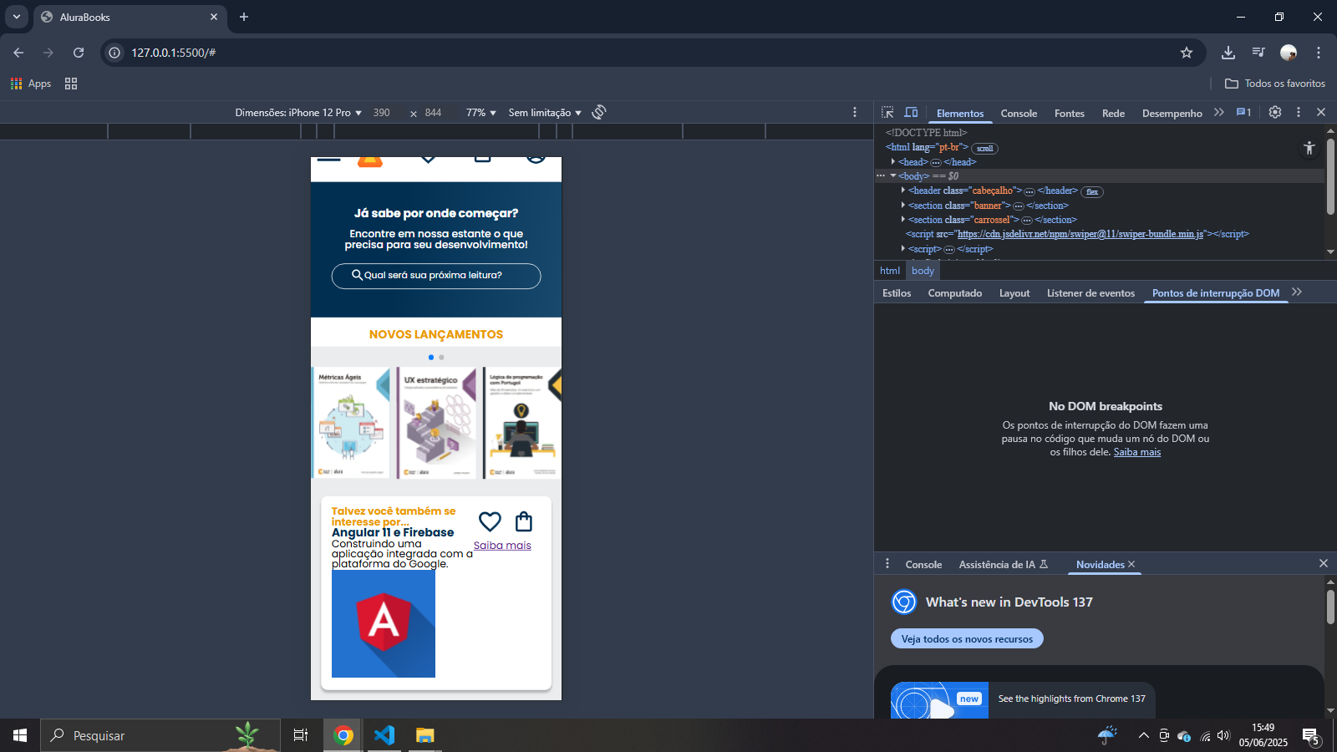The width and height of the screenshot is (1337, 752).
Task: Click the heart favorite icon
Action: tap(490, 521)
